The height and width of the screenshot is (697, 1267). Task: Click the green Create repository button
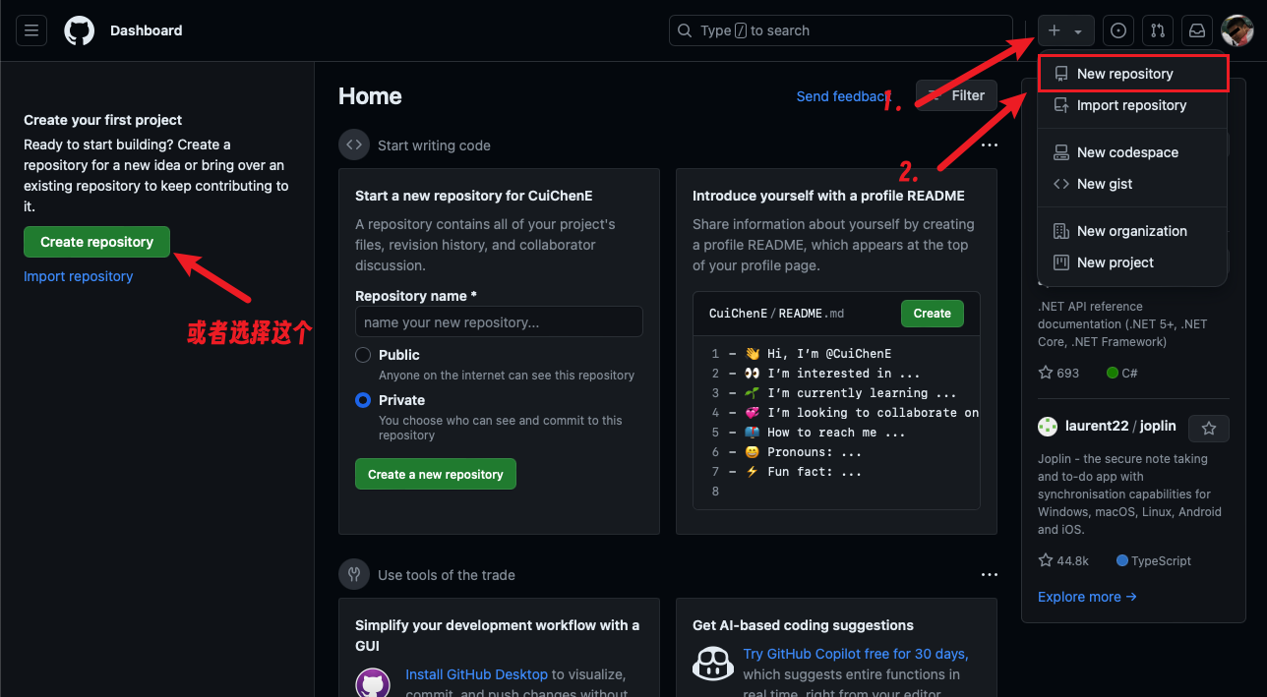click(x=96, y=242)
